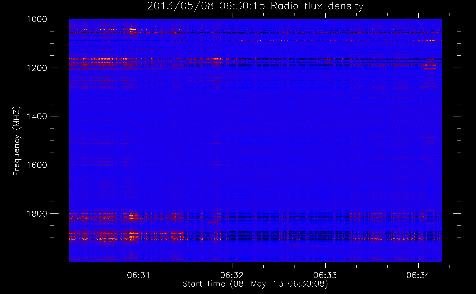Click the 1200 frequency tick label
476x294 pixels.
[x=37, y=68]
